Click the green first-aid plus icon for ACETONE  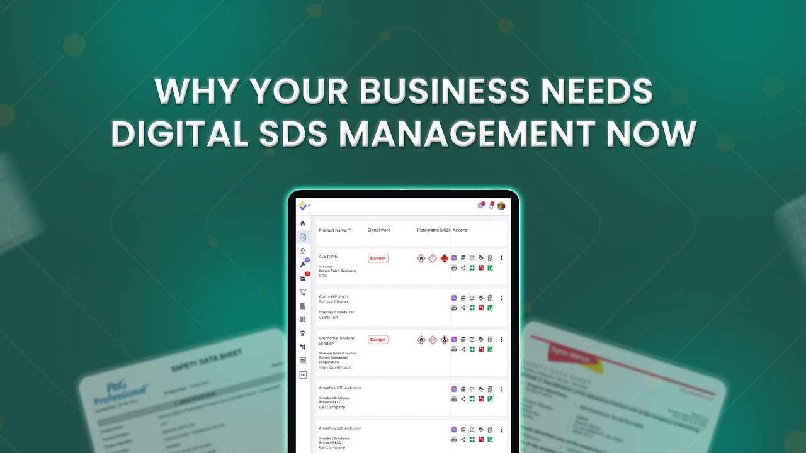coord(472,267)
